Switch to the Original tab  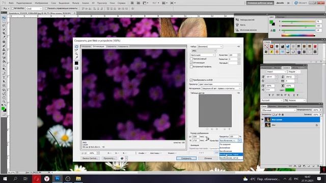tap(86, 46)
